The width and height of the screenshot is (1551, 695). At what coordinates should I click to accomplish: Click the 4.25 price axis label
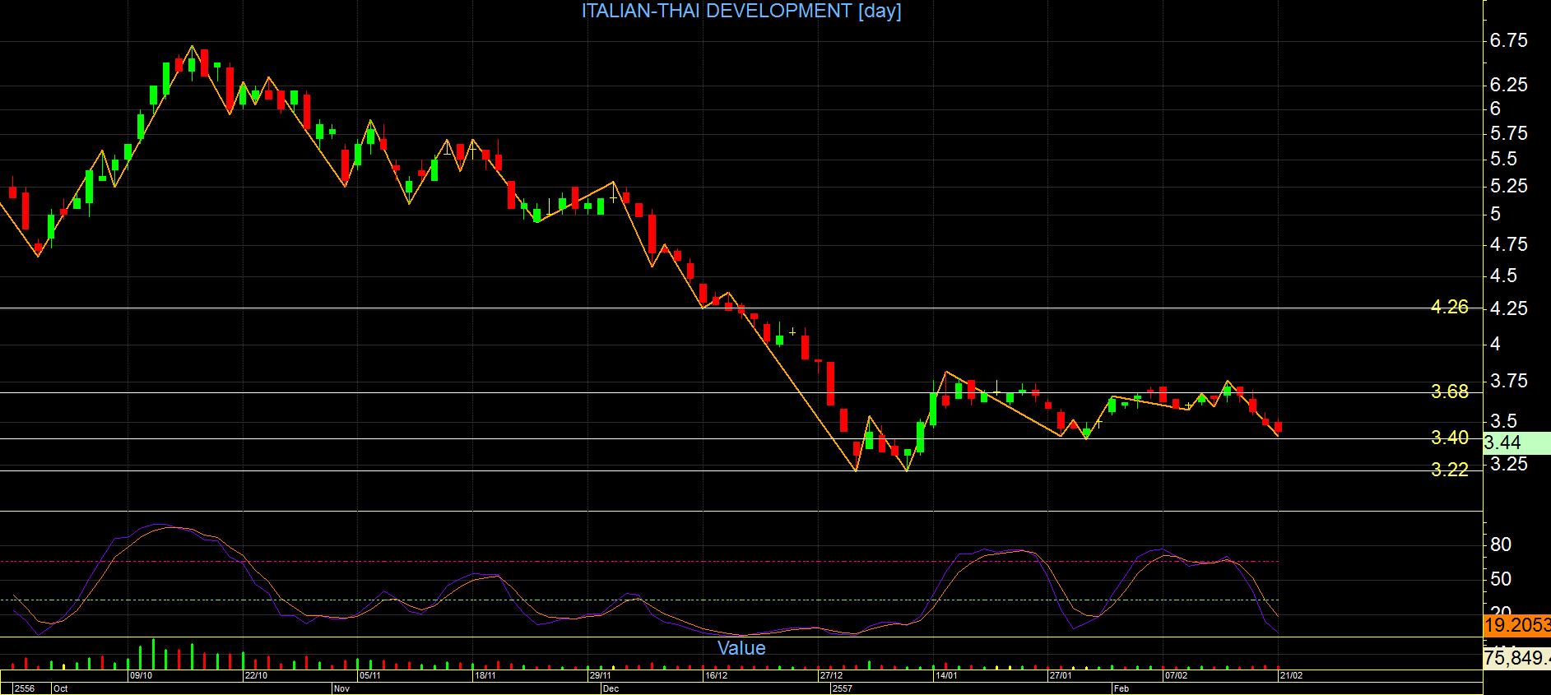point(1508,308)
